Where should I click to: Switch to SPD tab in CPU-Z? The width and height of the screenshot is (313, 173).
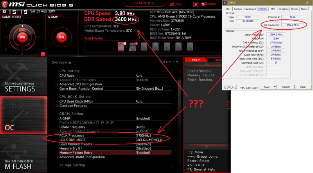pyautogui.click(x=273, y=9)
